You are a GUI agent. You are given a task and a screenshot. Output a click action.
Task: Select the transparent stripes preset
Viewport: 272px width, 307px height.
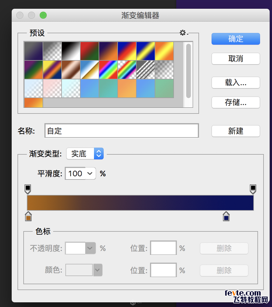(x=146, y=70)
